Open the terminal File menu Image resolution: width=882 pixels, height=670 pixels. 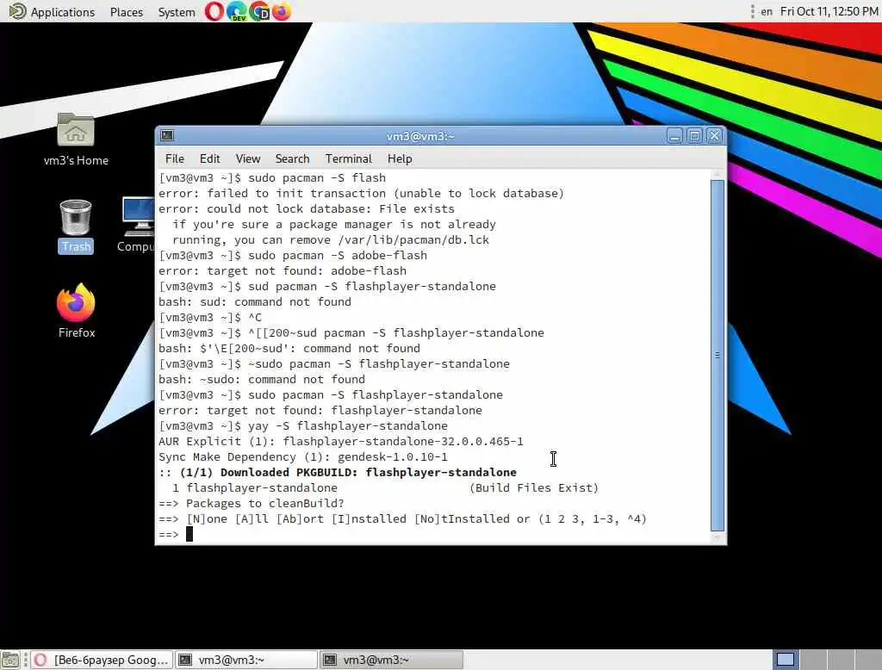click(x=174, y=158)
